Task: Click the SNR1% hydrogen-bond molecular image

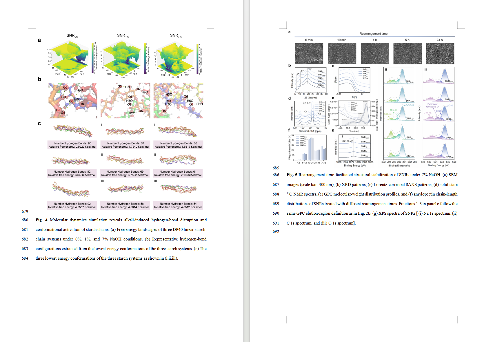Action: click(x=125, y=101)
